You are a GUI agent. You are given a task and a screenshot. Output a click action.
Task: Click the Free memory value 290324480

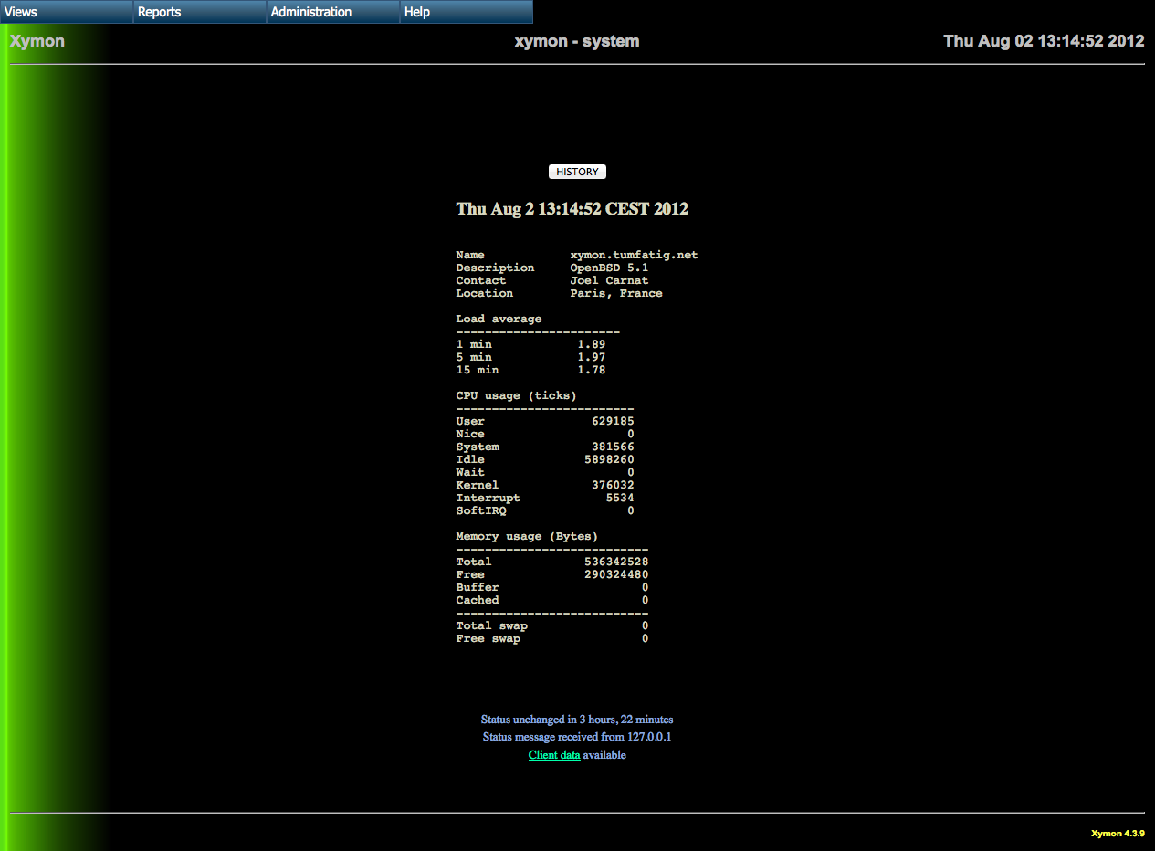pyautogui.click(x=616, y=574)
